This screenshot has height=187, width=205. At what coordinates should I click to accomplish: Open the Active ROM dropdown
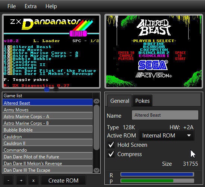(x=167, y=136)
